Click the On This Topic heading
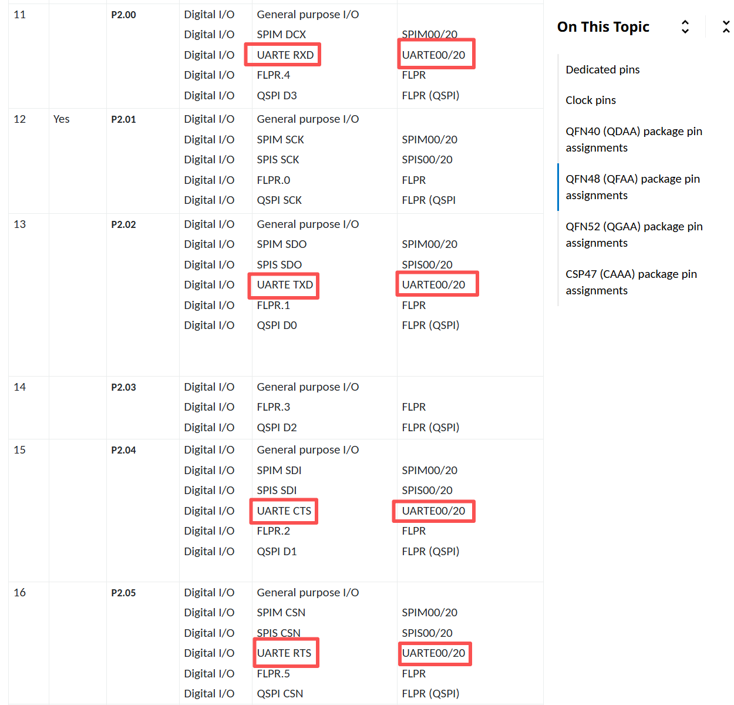Image resolution: width=734 pixels, height=705 pixels. [603, 27]
